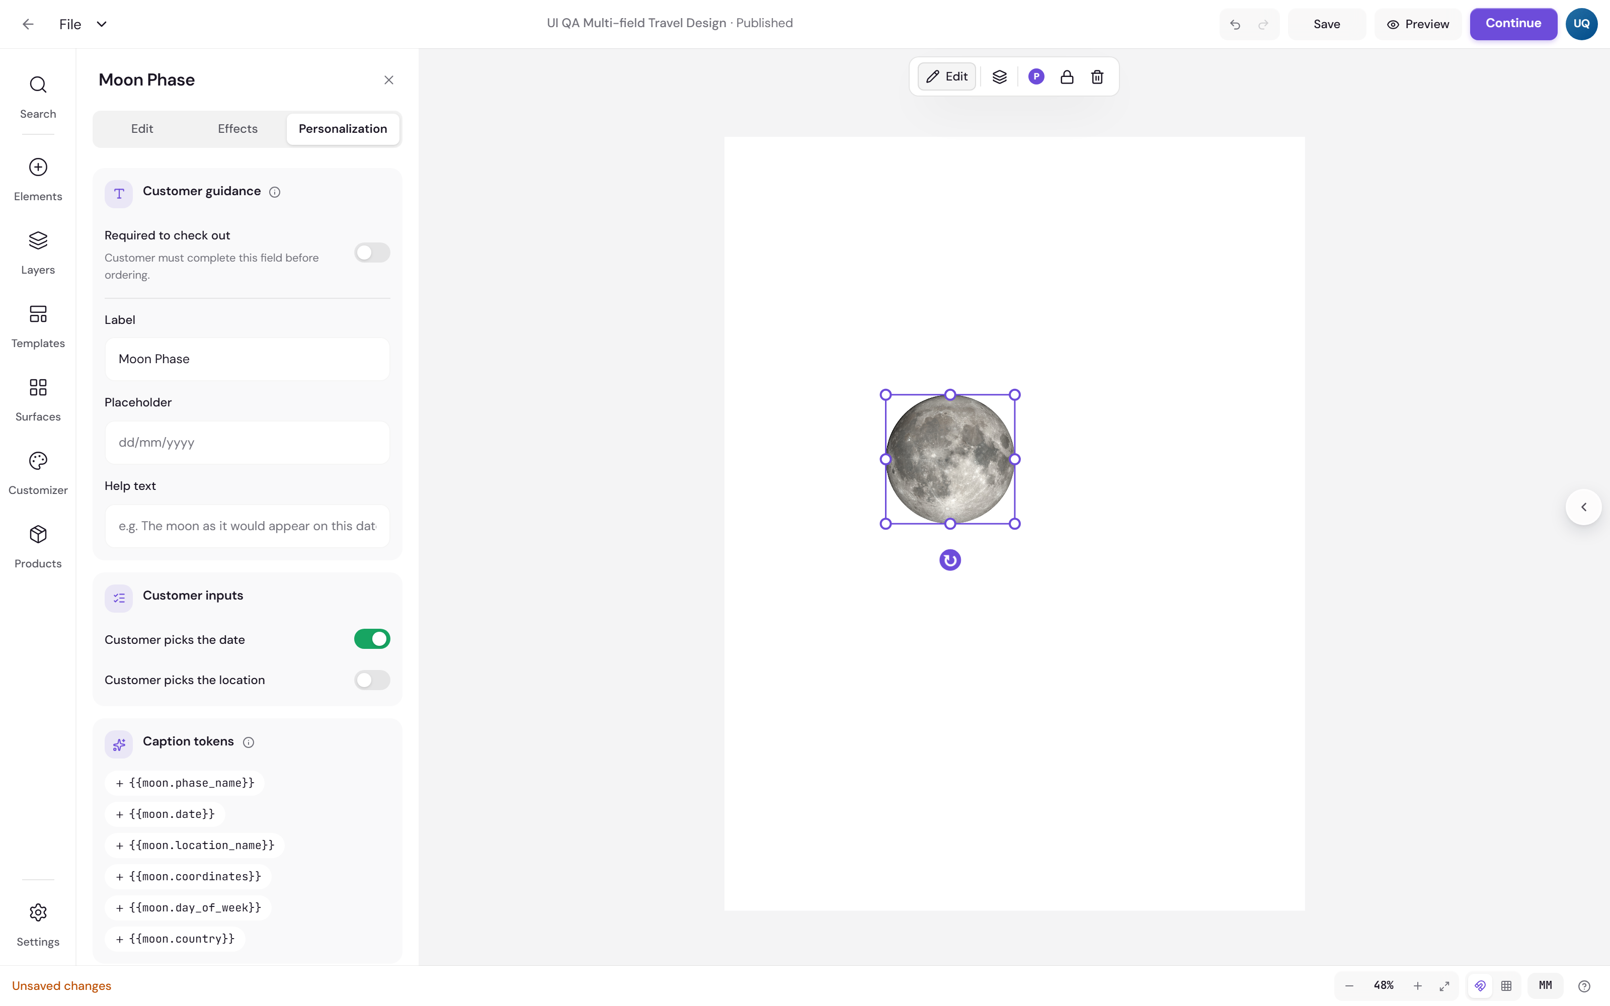Viewport: 1610px width, 1006px height.
Task: Select the Personalization tab
Action: click(343, 129)
